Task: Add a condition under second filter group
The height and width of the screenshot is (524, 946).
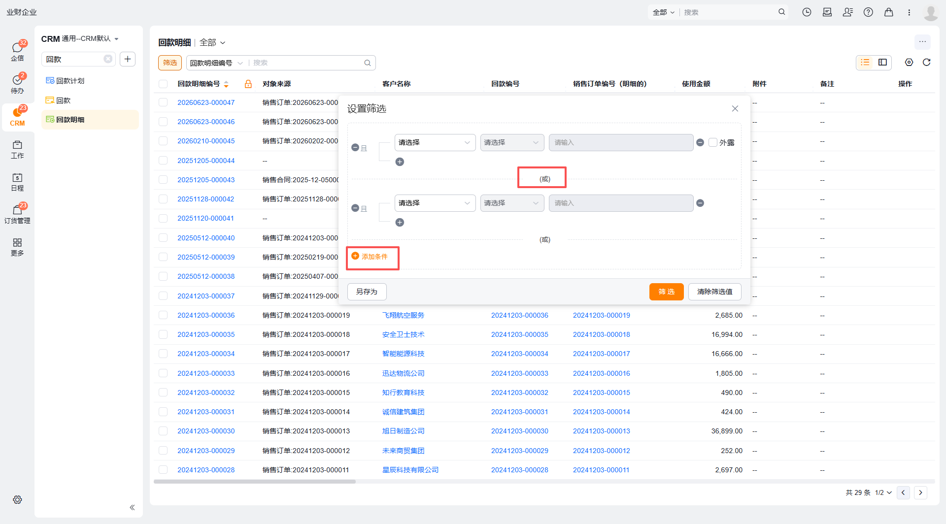Action: [x=400, y=222]
